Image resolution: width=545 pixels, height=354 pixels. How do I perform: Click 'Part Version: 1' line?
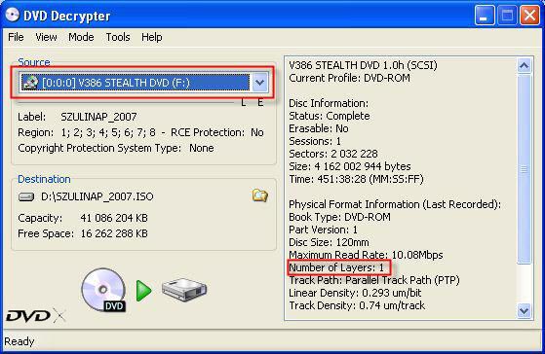tap(324, 230)
